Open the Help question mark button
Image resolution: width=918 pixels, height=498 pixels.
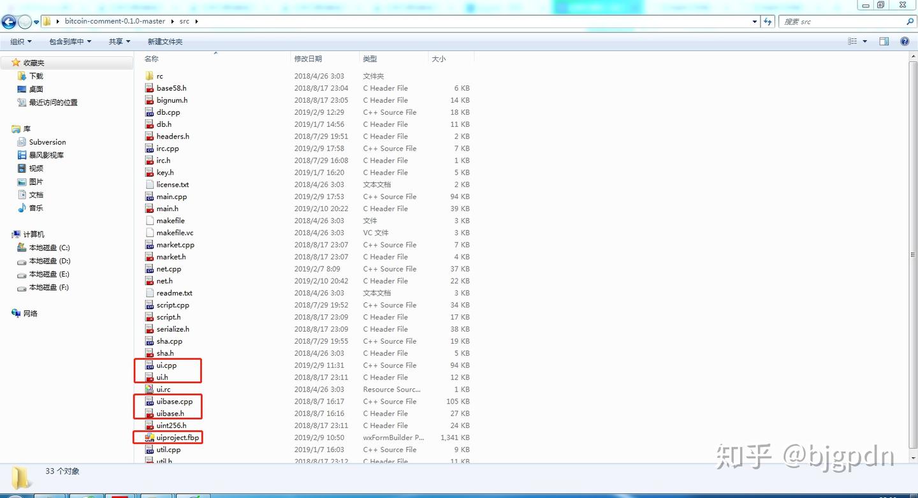(905, 41)
